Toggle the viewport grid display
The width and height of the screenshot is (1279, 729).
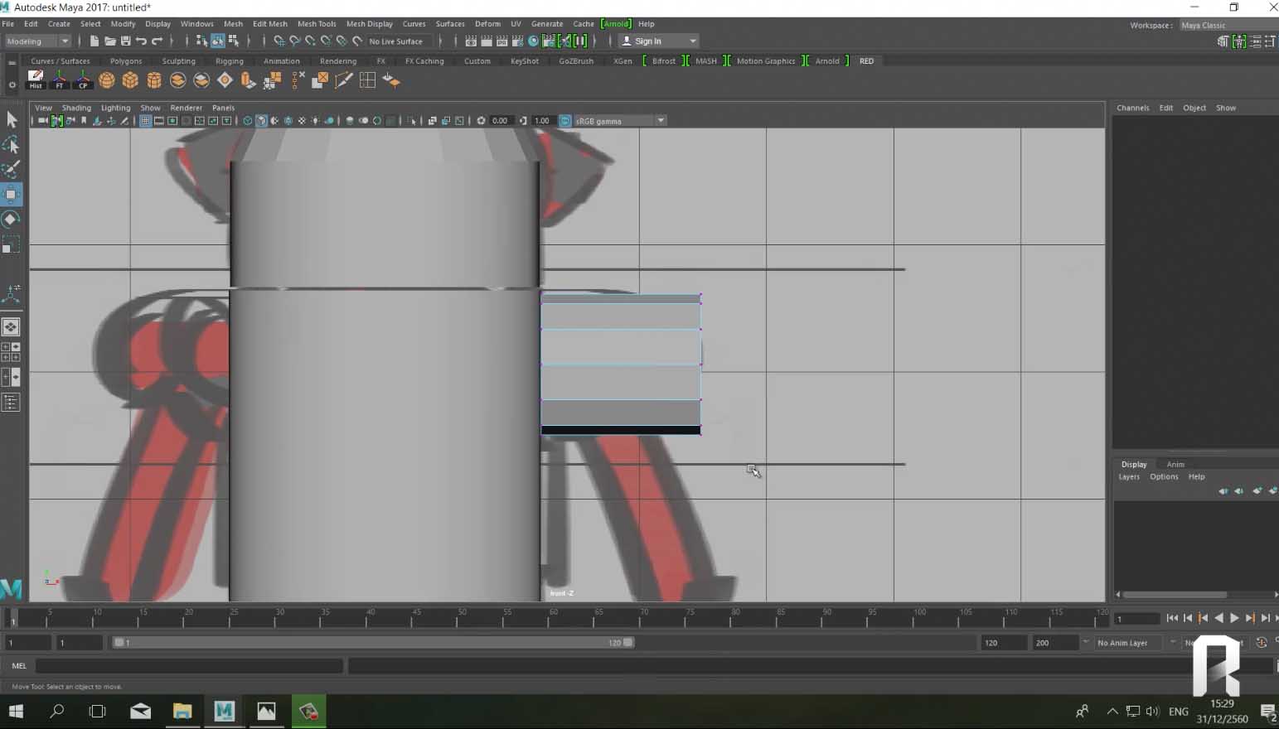point(145,121)
